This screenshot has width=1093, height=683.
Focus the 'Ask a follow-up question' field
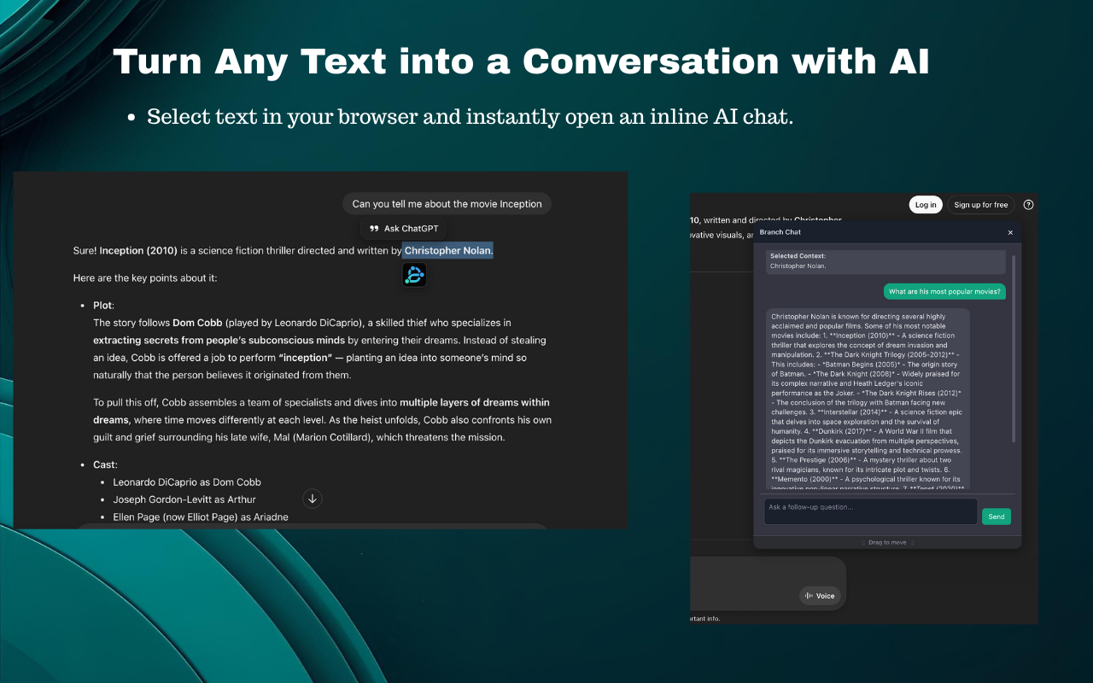(x=870, y=511)
